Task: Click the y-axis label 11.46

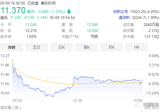Action: tap(5, 74)
